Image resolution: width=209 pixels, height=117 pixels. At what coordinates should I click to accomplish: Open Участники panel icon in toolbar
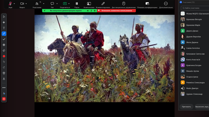point(37,4)
